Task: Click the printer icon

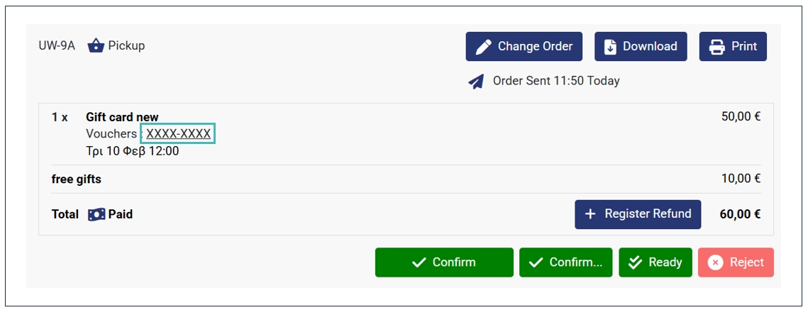Action: pyautogui.click(x=716, y=47)
